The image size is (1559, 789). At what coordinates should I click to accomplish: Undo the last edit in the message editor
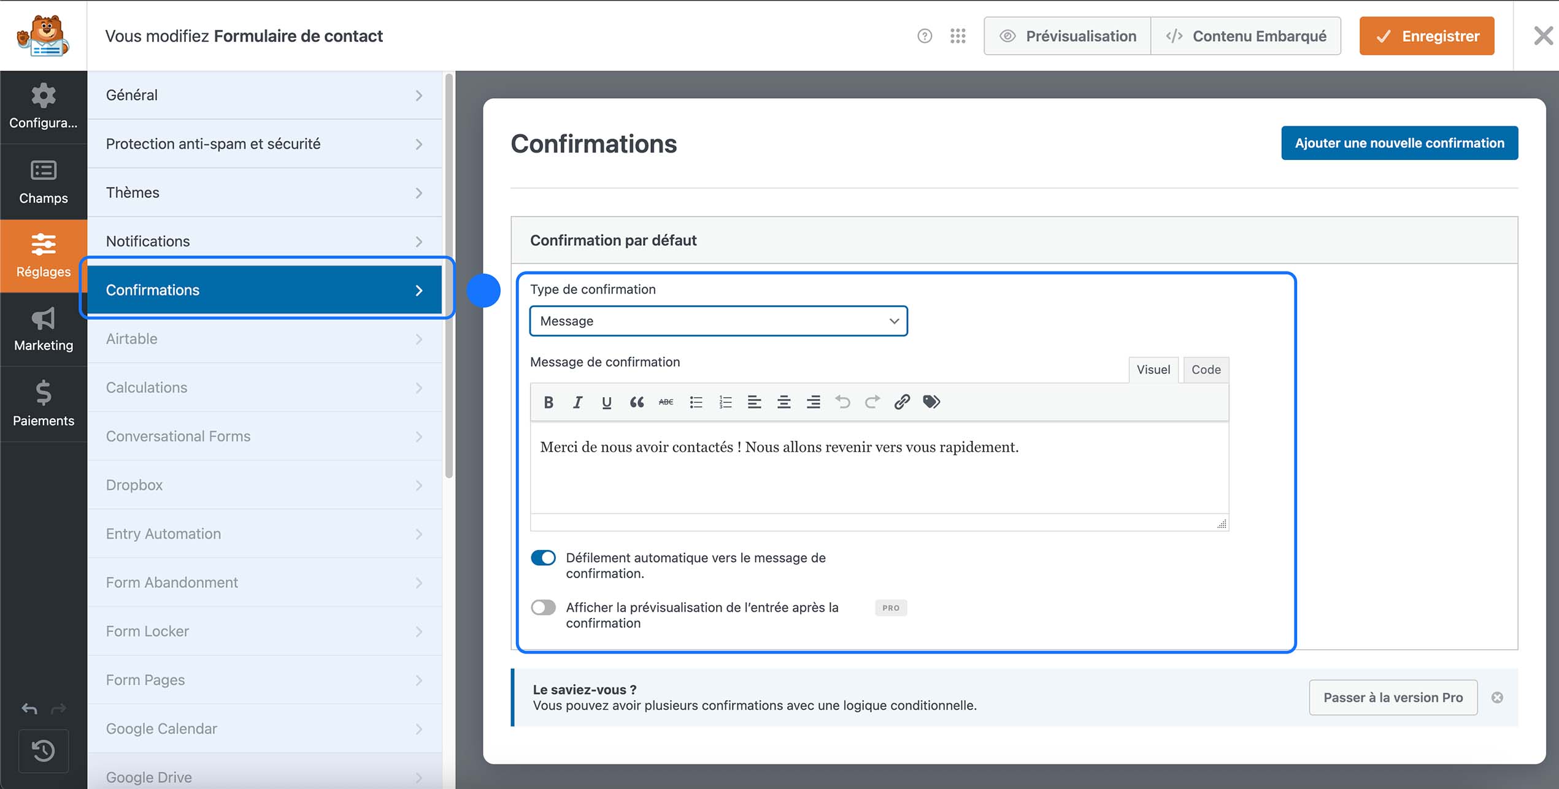842,402
